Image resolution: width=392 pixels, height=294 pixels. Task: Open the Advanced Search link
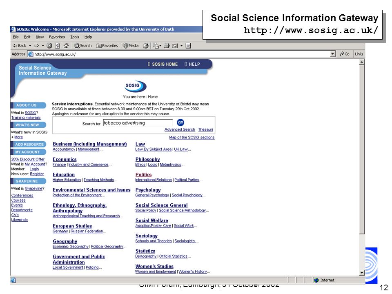[x=180, y=129]
